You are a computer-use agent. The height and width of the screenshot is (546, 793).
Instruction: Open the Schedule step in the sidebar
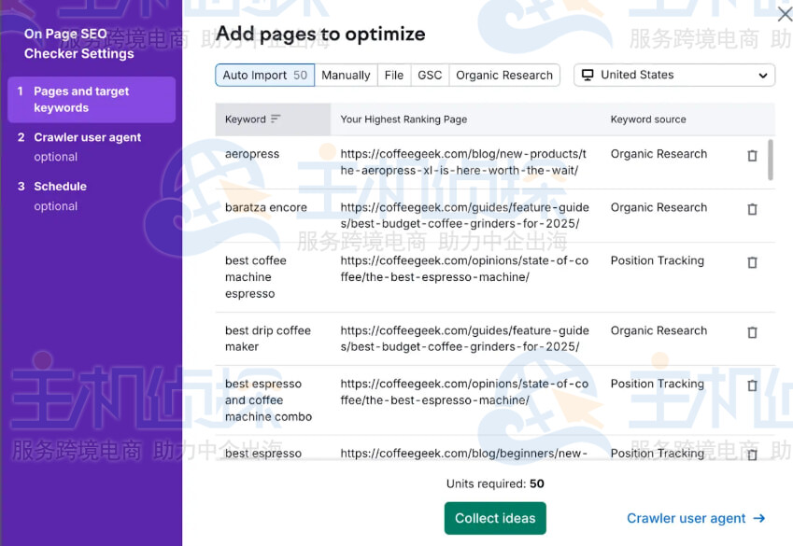pos(60,187)
